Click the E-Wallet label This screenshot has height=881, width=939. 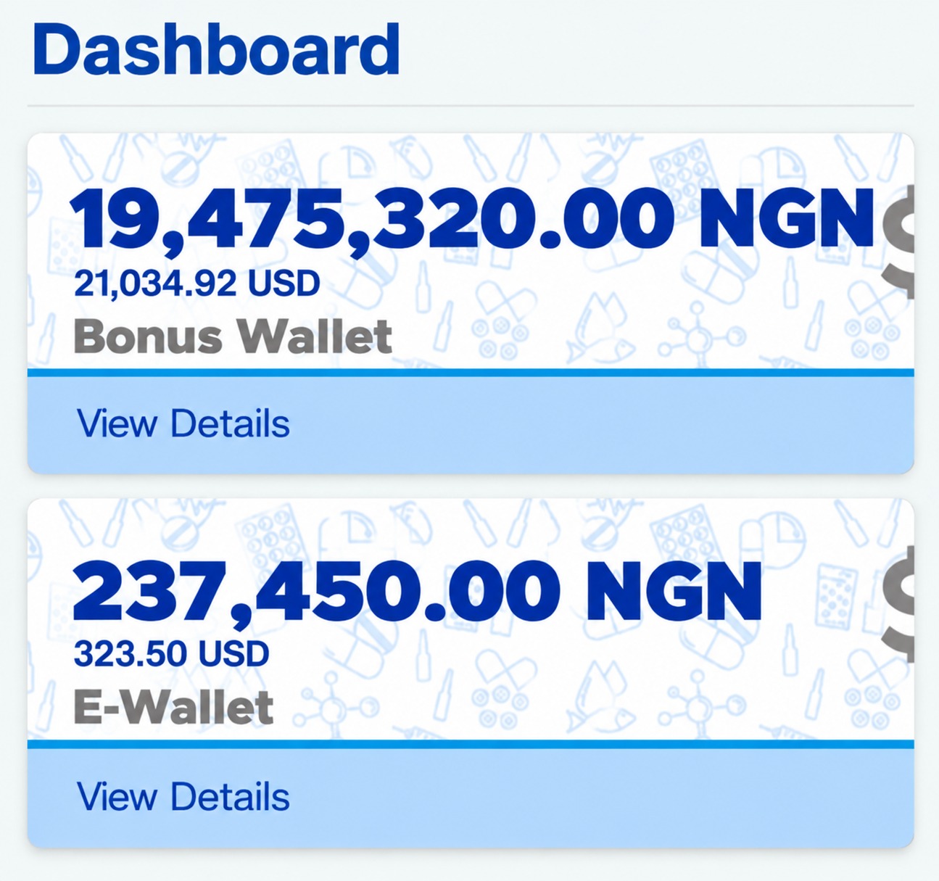[x=173, y=707]
